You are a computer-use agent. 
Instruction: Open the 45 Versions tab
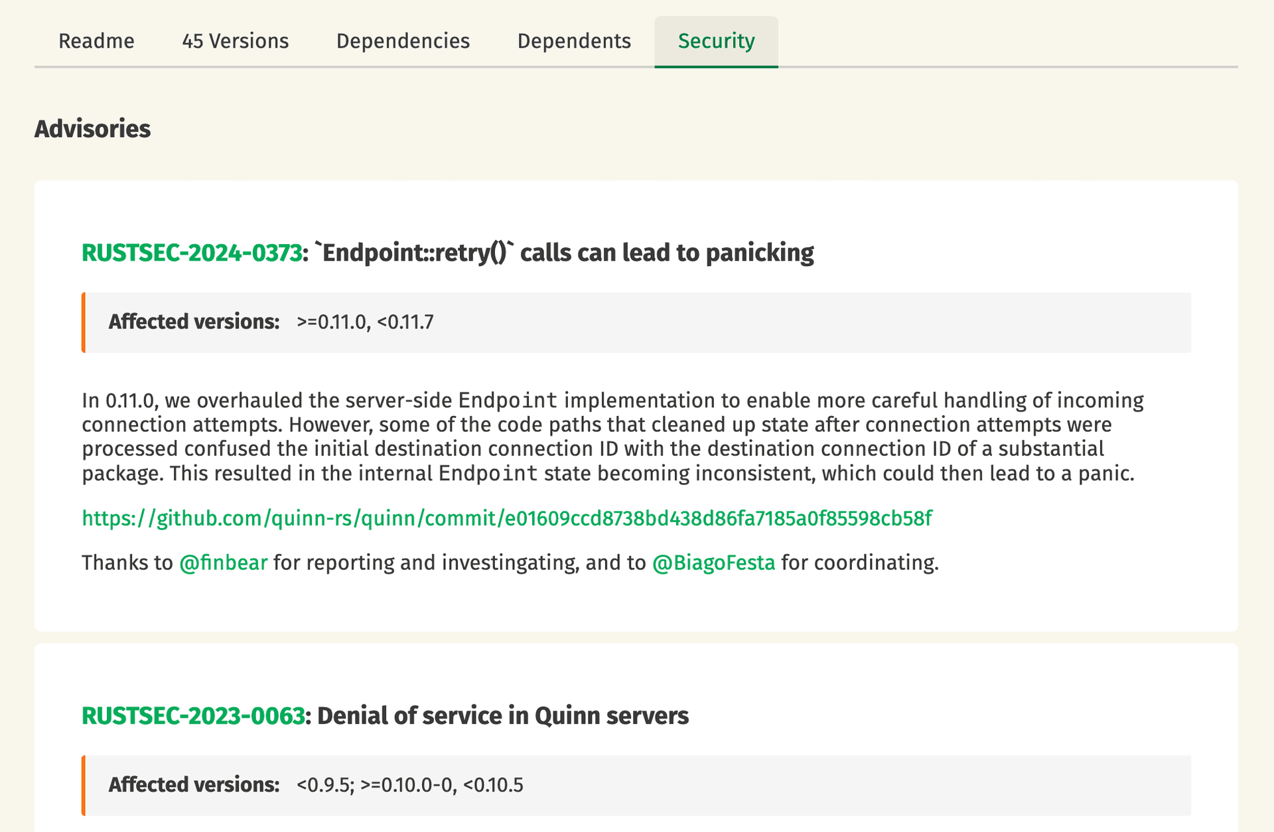236,41
